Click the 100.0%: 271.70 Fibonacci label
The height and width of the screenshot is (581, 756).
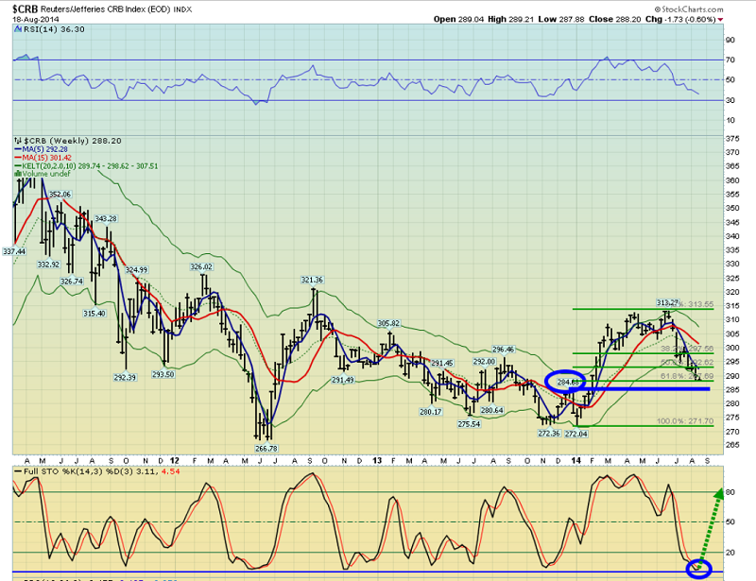685,421
